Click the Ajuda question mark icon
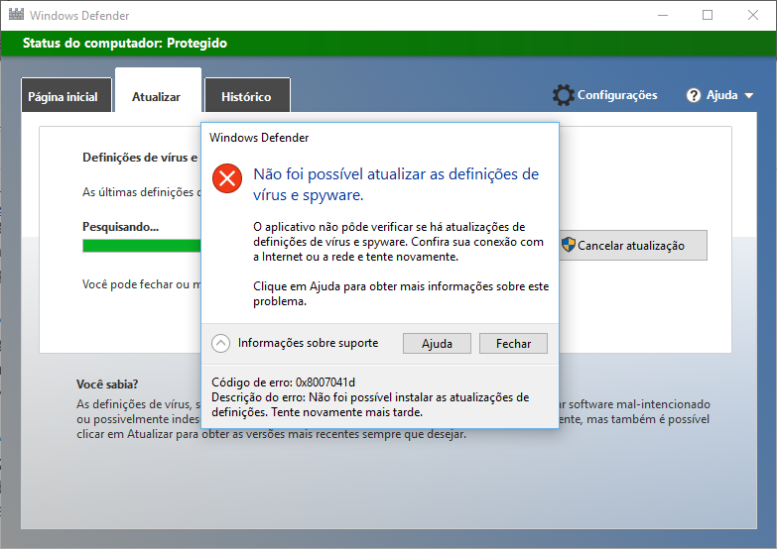The height and width of the screenshot is (549, 777). click(x=694, y=95)
